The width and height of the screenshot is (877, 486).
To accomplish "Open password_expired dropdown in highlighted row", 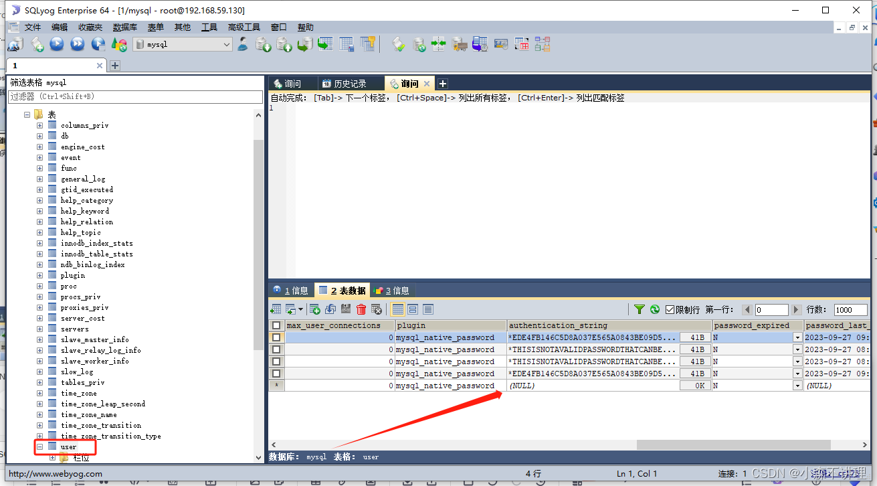I will [797, 337].
